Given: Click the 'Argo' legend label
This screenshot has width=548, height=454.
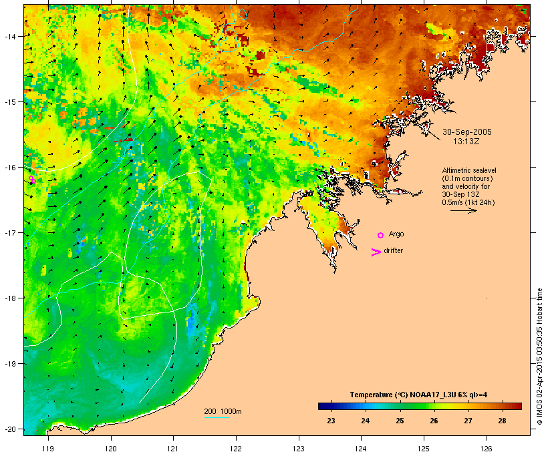Looking at the screenshot, I should pos(396,234).
